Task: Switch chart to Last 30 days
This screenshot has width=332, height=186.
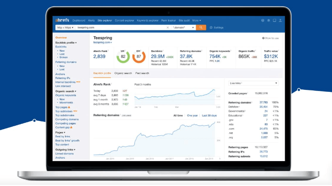Action: pyautogui.click(x=209, y=116)
